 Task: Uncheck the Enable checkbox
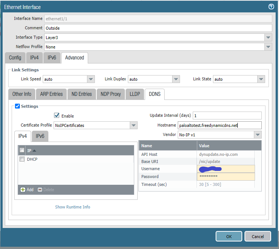coord(57,116)
